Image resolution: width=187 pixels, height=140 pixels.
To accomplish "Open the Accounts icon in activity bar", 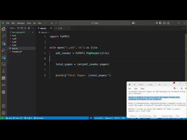I will pos(4,106).
